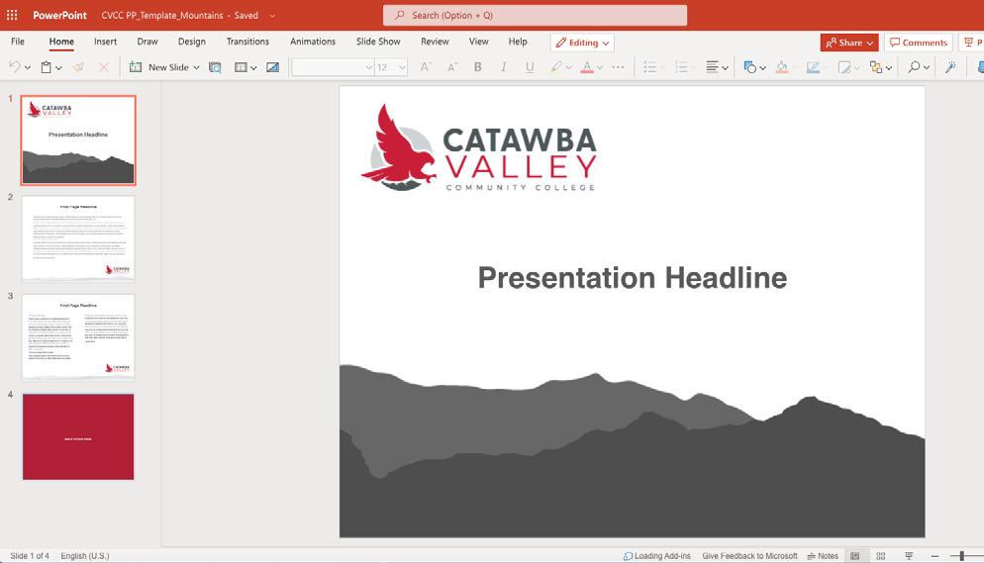984x563 pixels.
Task: Click the text highlight color pen
Action: [x=556, y=67]
